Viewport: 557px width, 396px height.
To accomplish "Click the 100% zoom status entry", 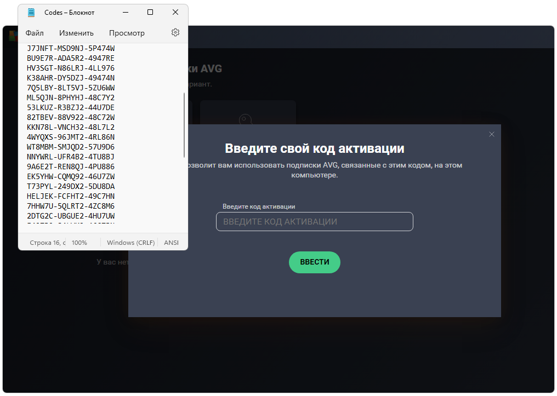I will pyautogui.click(x=79, y=243).
